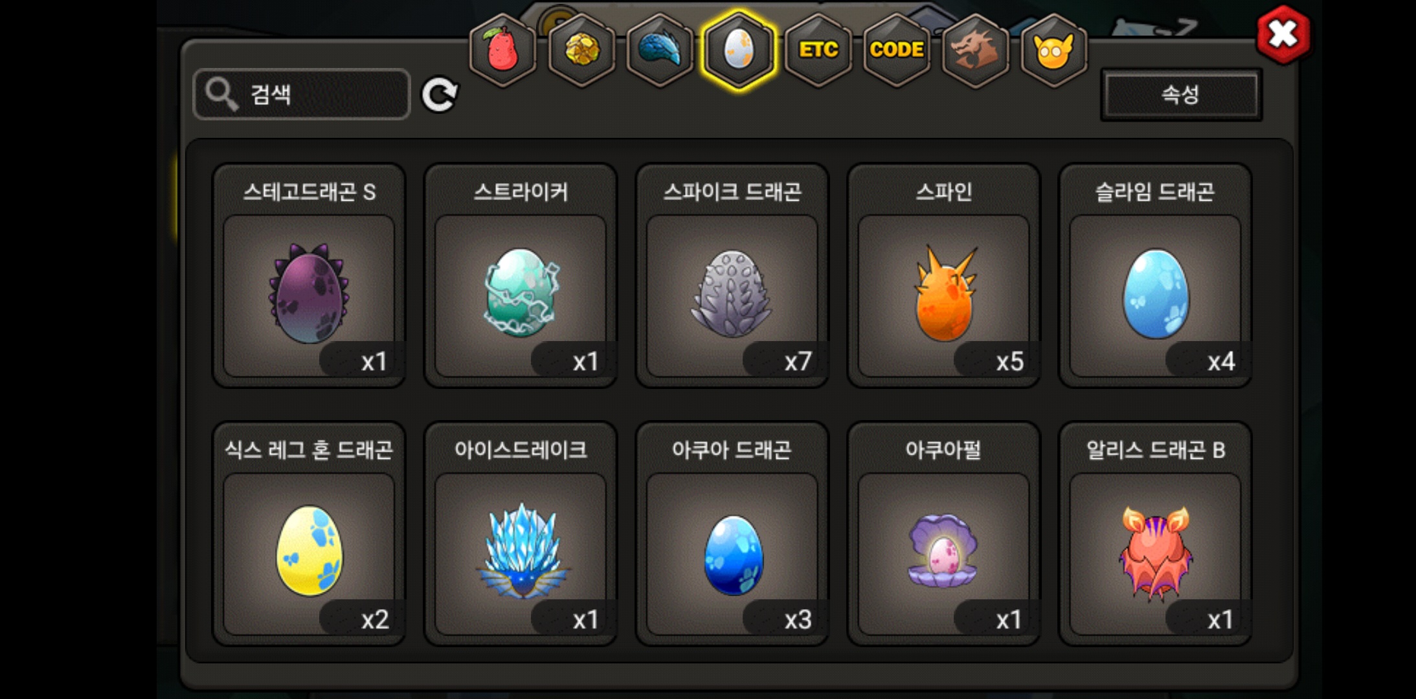1416x699 pixels.
Task: Pick the 아이스드레이크 ice crystal egg
Action: point(521,534)
